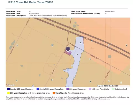
Task: Click the highway 45 shield above floodplain
Action: click(x=87, y=39)
